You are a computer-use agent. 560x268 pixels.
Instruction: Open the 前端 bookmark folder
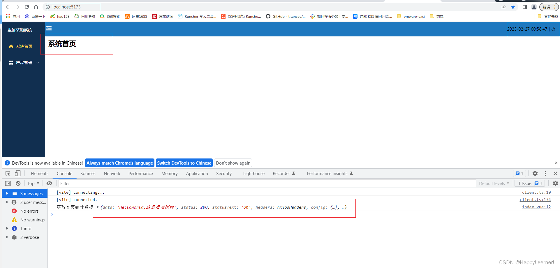point(436,16)
